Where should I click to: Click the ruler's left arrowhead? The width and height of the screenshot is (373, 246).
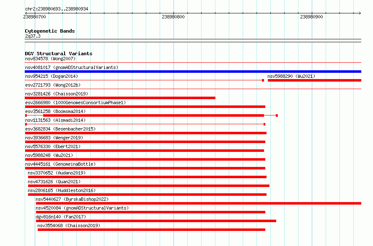pos(26,13)
